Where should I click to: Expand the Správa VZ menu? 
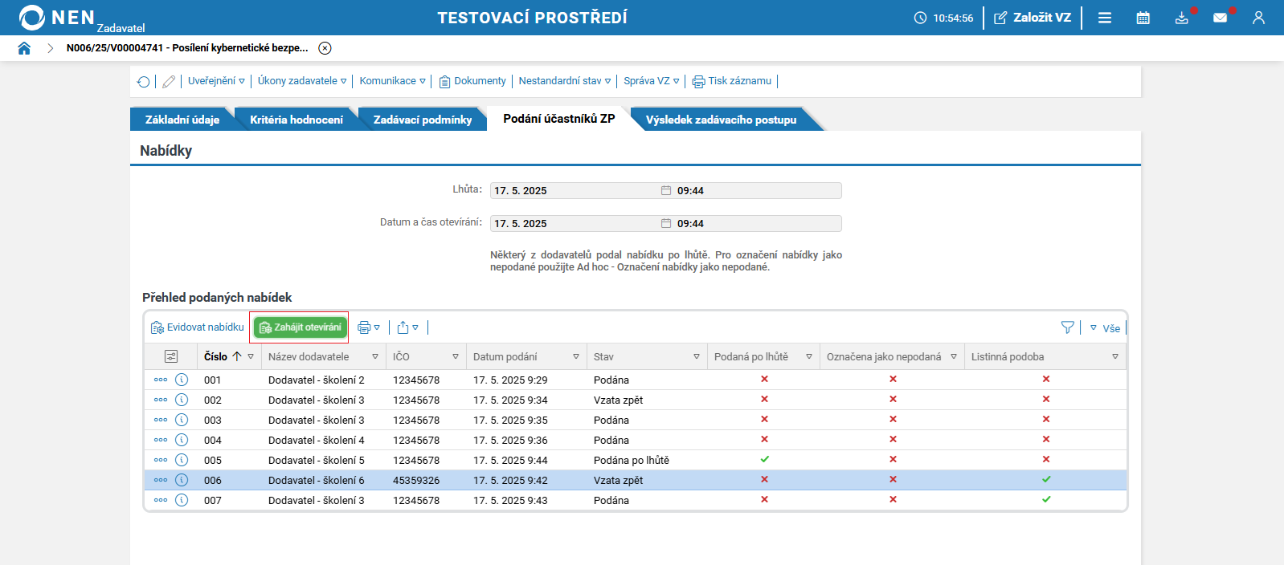(x=652, y=81)
